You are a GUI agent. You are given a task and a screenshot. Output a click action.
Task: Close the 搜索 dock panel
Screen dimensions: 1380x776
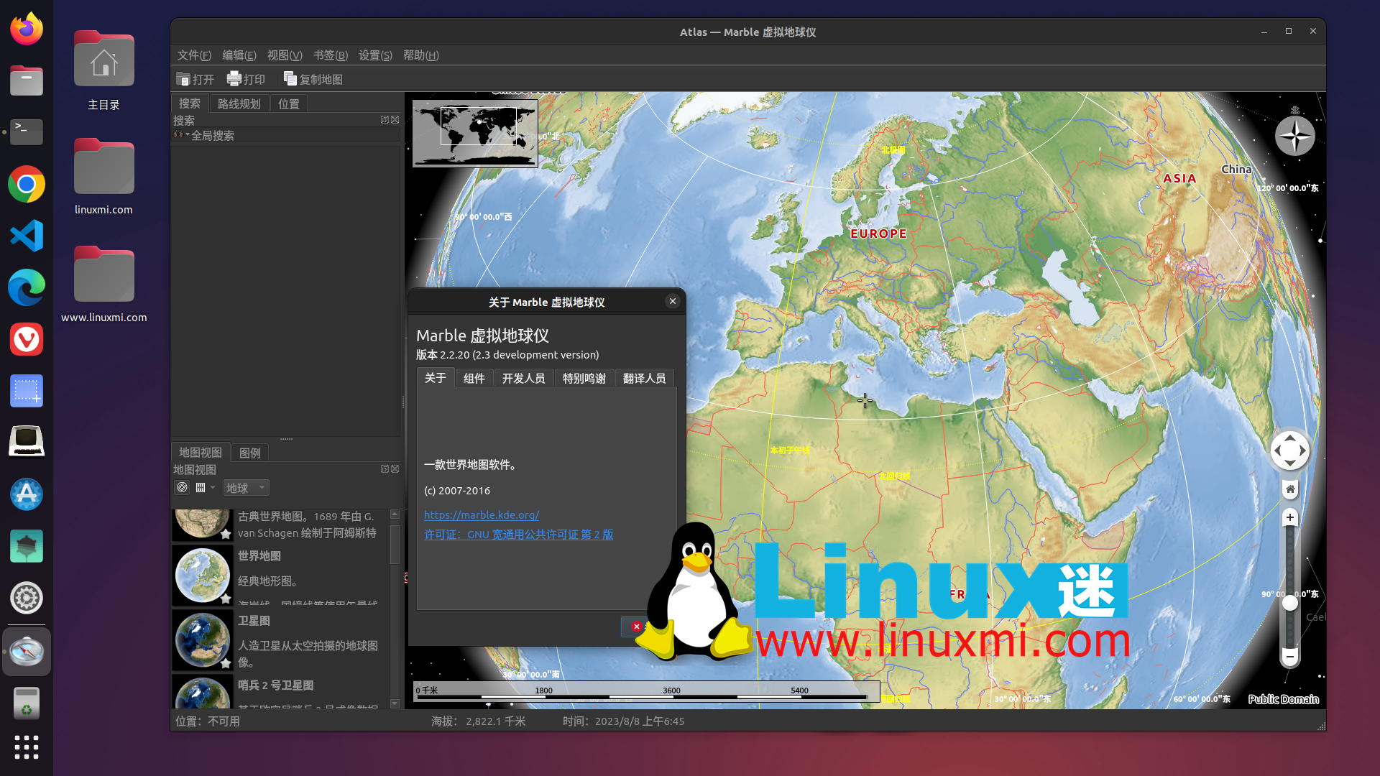(395, 120)
